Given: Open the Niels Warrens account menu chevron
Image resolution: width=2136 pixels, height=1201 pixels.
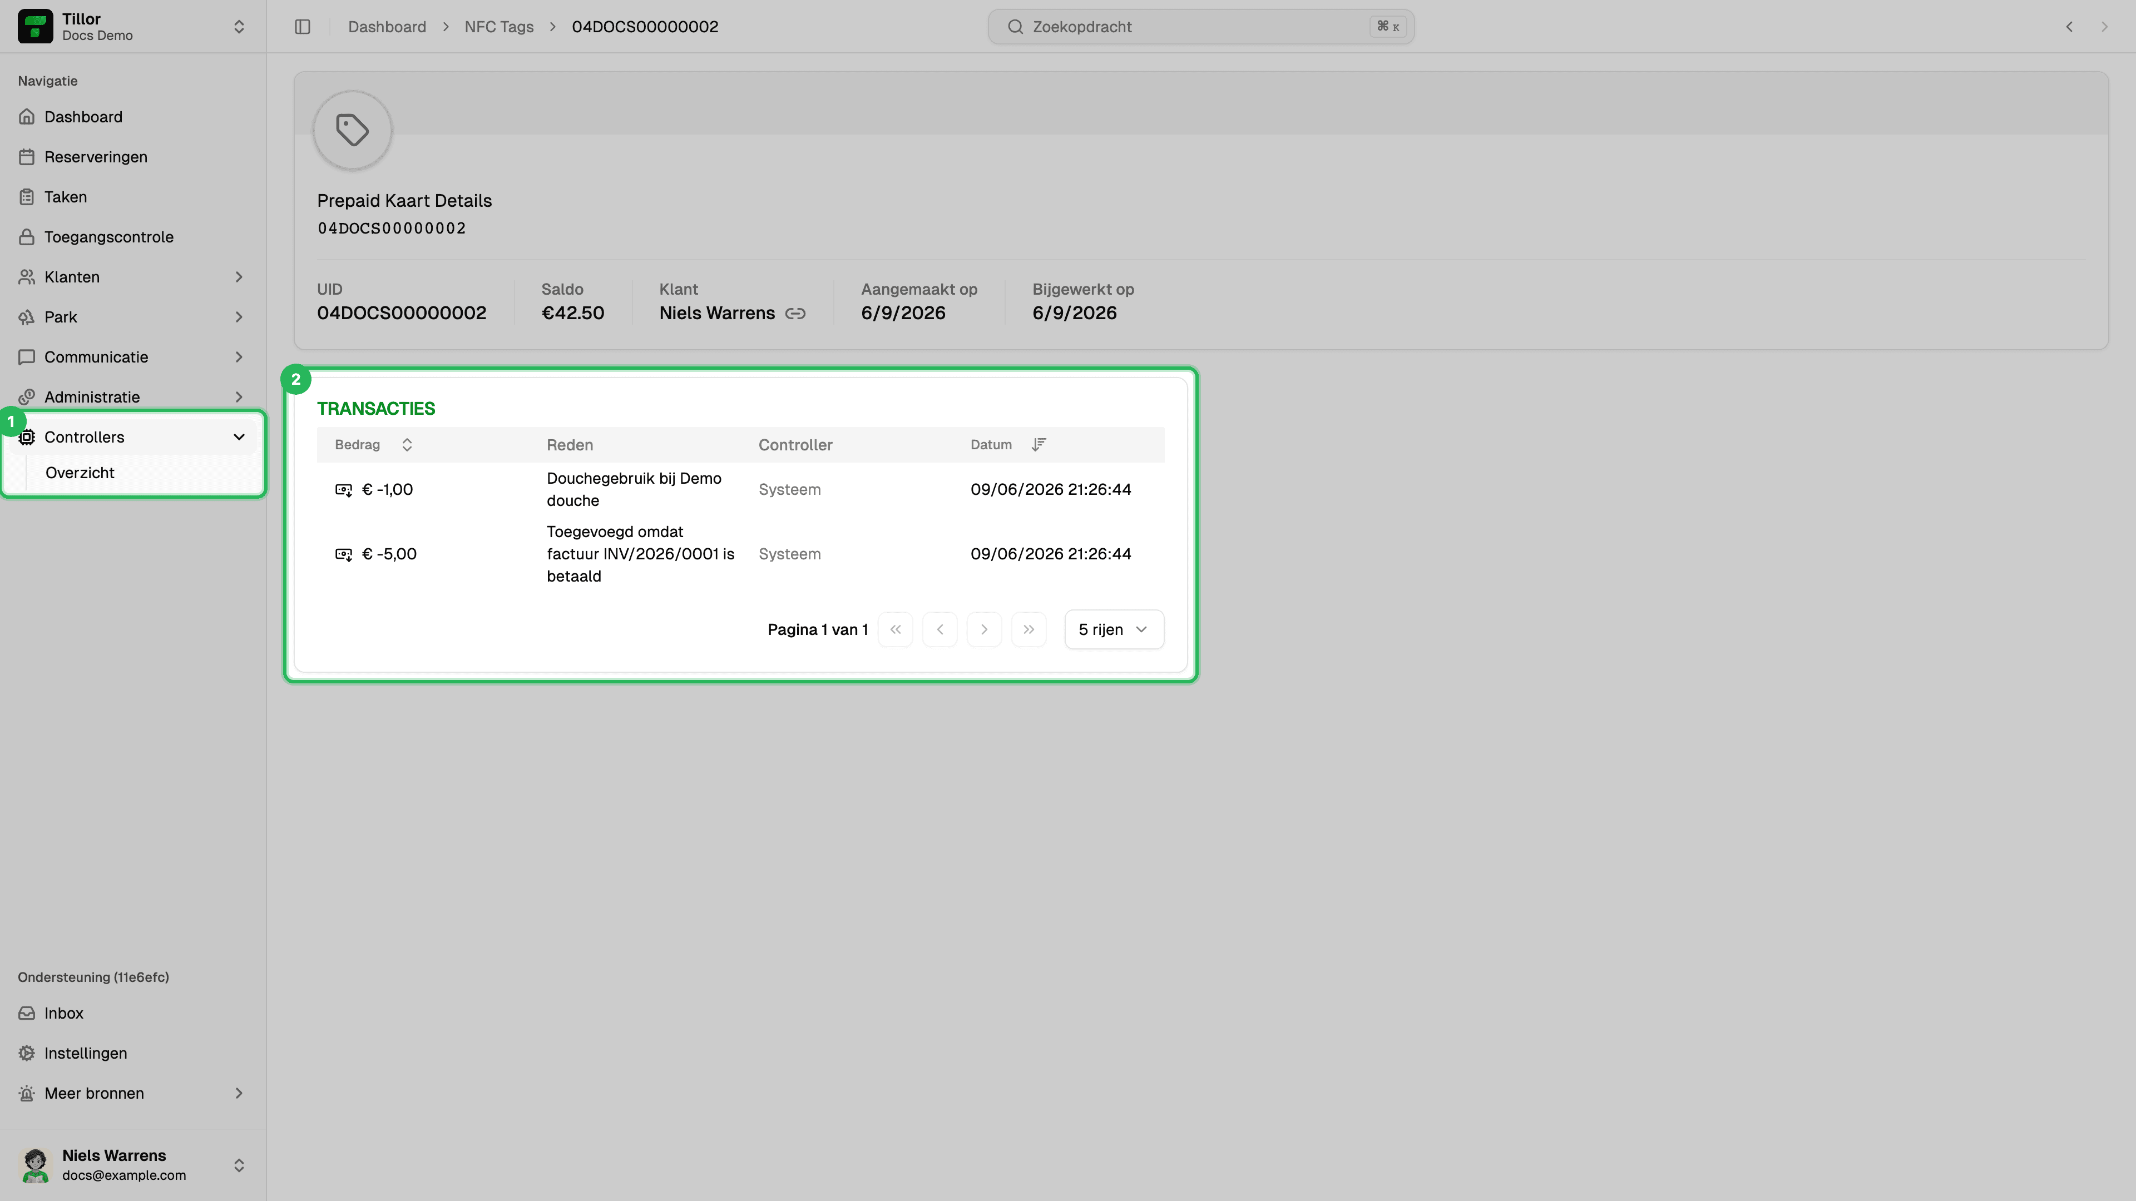Looking at the screenshot, I should 239,1165.
